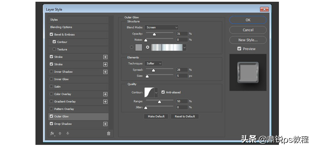Select Blending Options in the list

[78, 27]
